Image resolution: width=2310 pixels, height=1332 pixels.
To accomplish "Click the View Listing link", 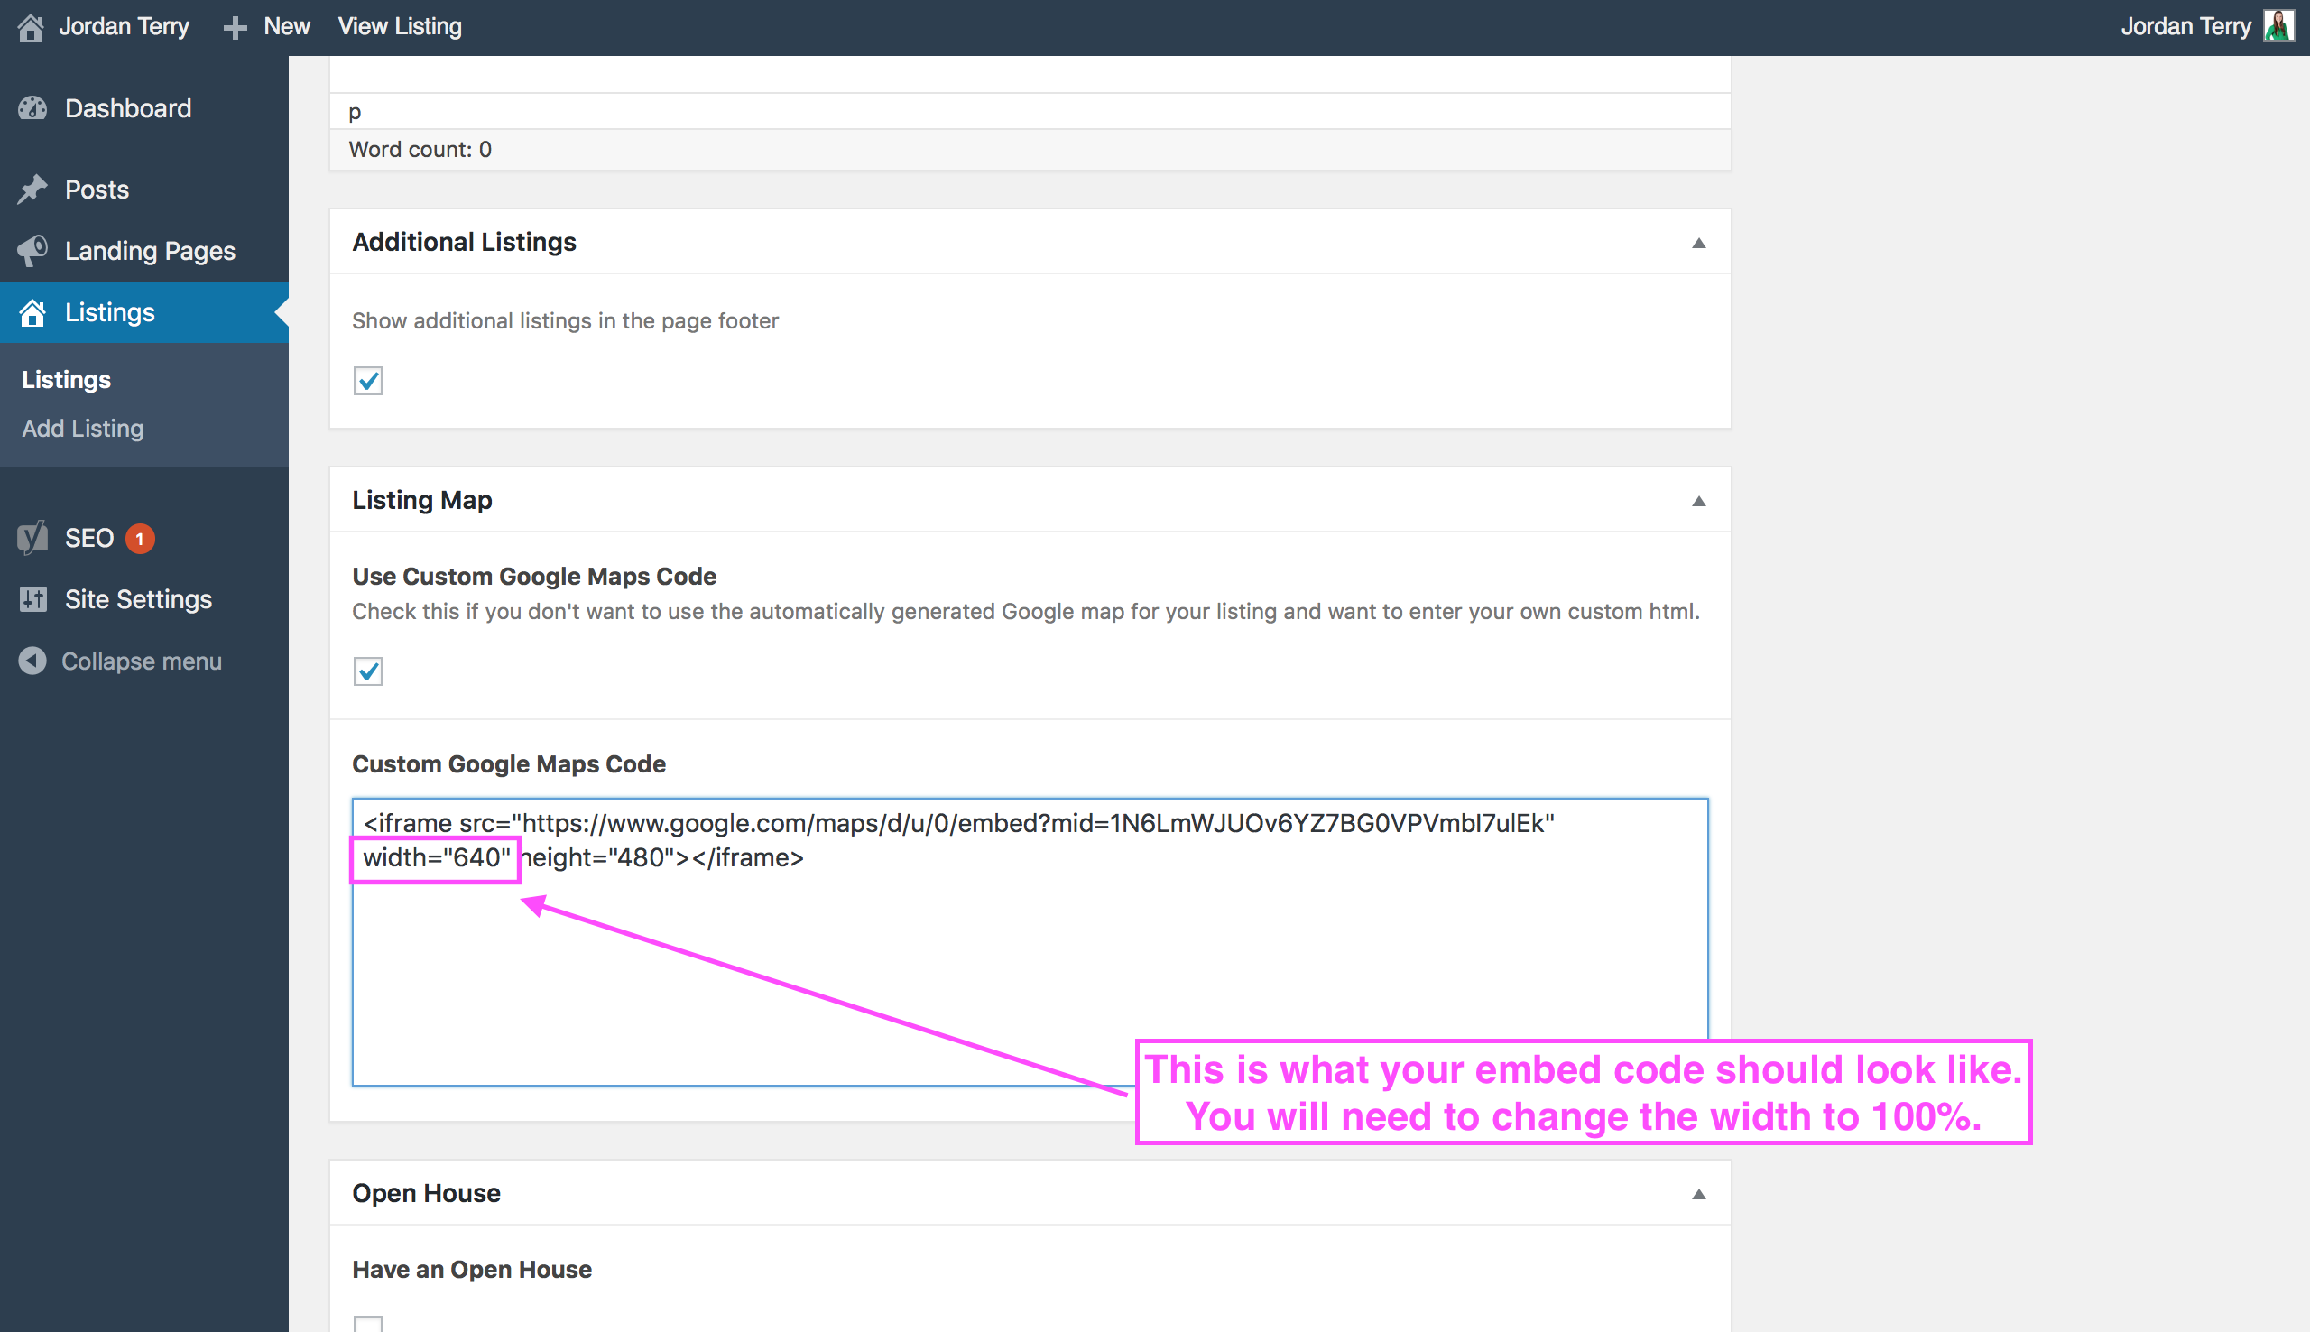I will pyautogui.click(x=400, y=26).
